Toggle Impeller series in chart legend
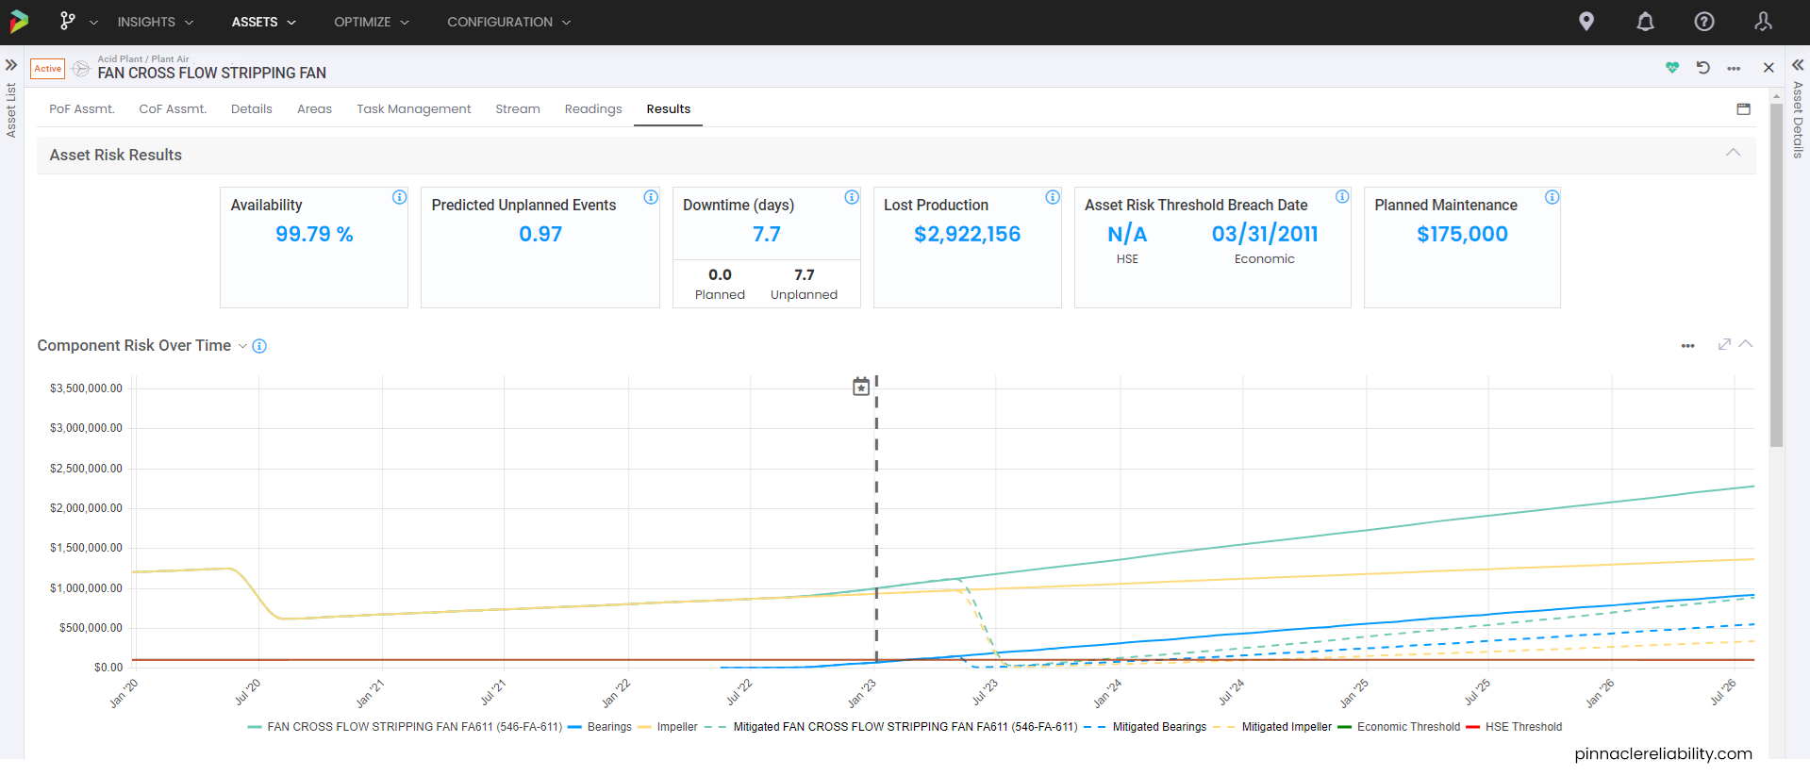The image size is (1810, 776). [x=676, y=727]
